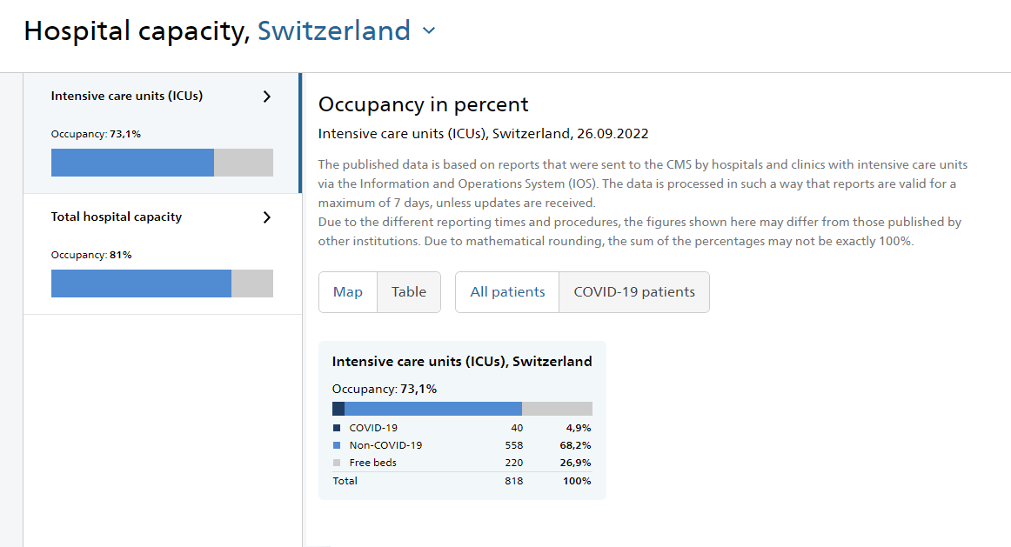Click the Total row in the ICU card
Screen dimensions: 1011x547
pyautogui.click(x=462, y=481)
